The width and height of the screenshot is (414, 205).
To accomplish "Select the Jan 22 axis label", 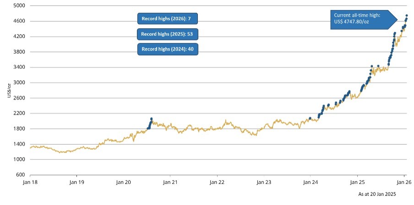I will tap(217, 182).
